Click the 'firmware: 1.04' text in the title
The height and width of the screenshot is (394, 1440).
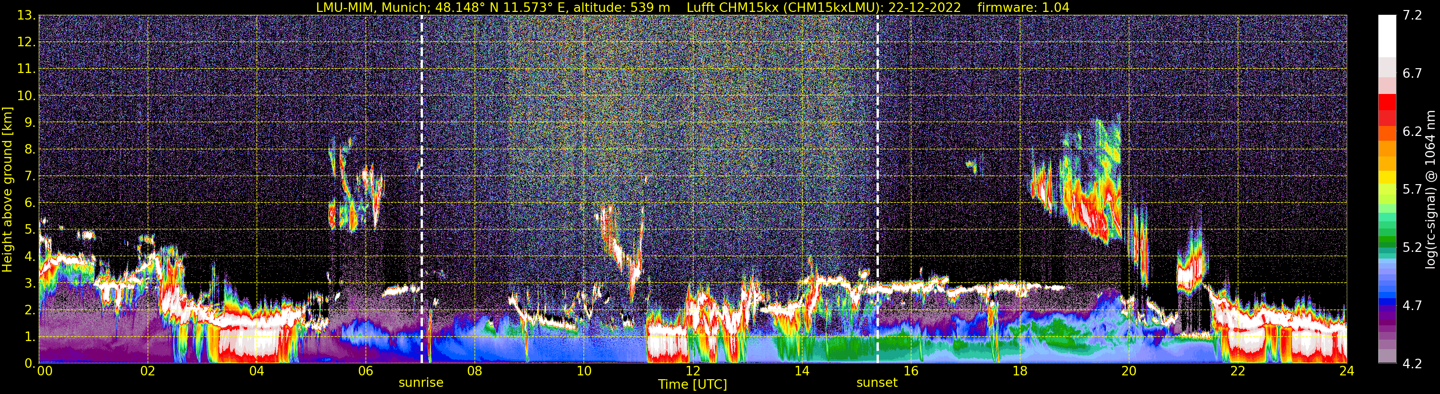pos(1024,7)
